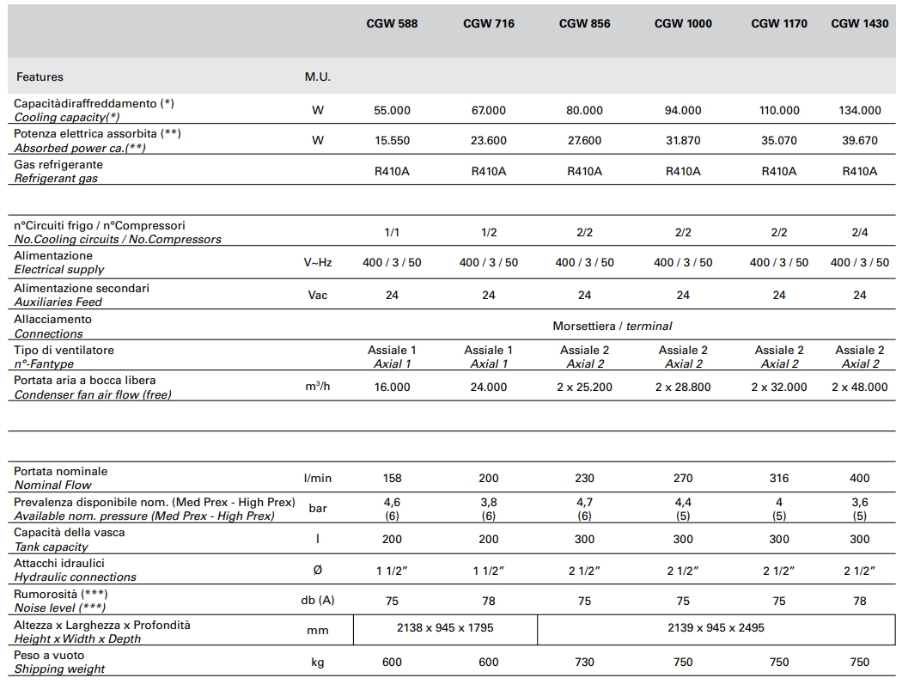
Task: Click the M.U. column header
Action: 317,76
